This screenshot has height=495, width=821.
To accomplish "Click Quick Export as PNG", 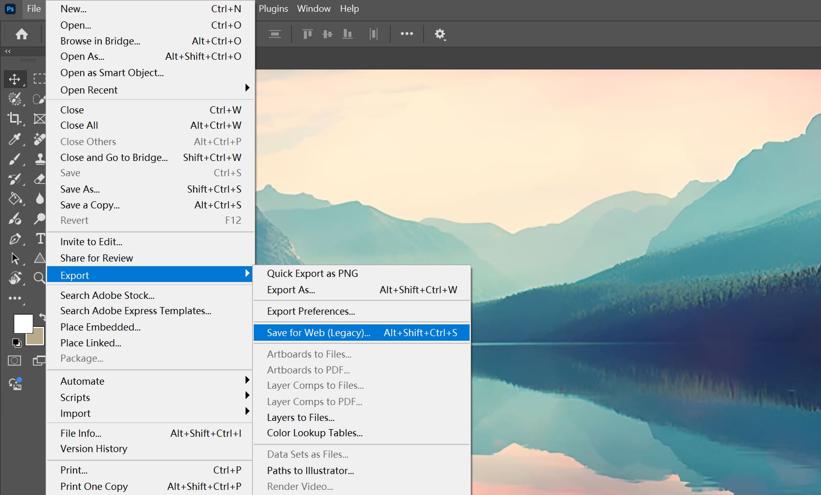I will (x=312, y=273).
